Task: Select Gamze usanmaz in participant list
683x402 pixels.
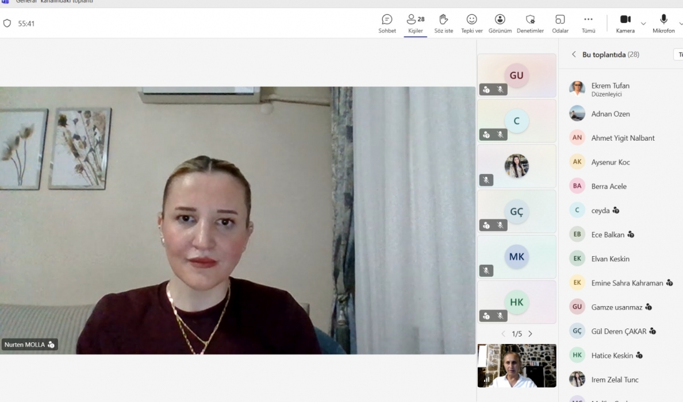Action: click(x=616, y=307)
